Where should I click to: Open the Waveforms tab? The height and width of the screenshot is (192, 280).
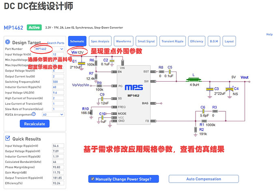pos(123,41)
